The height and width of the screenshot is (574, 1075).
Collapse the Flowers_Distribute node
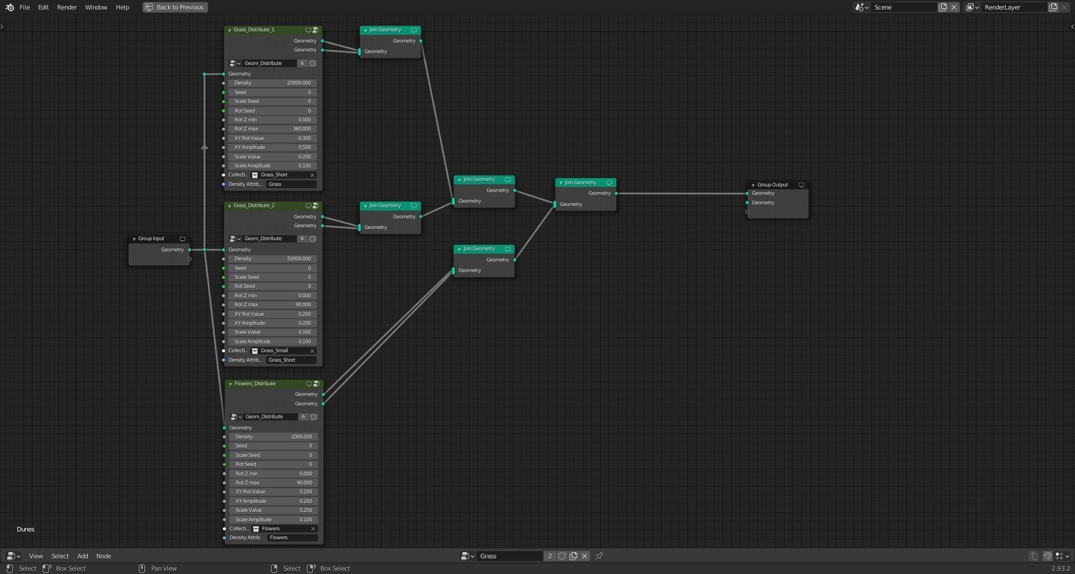[231, 384]
